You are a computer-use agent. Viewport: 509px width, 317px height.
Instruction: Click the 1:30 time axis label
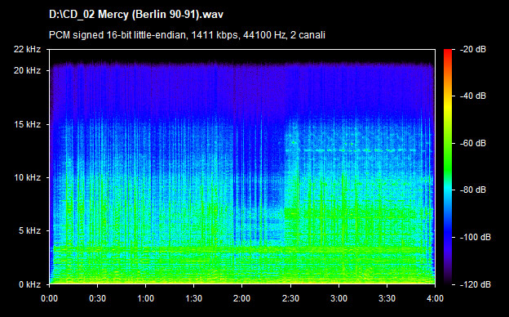point(194,298)
